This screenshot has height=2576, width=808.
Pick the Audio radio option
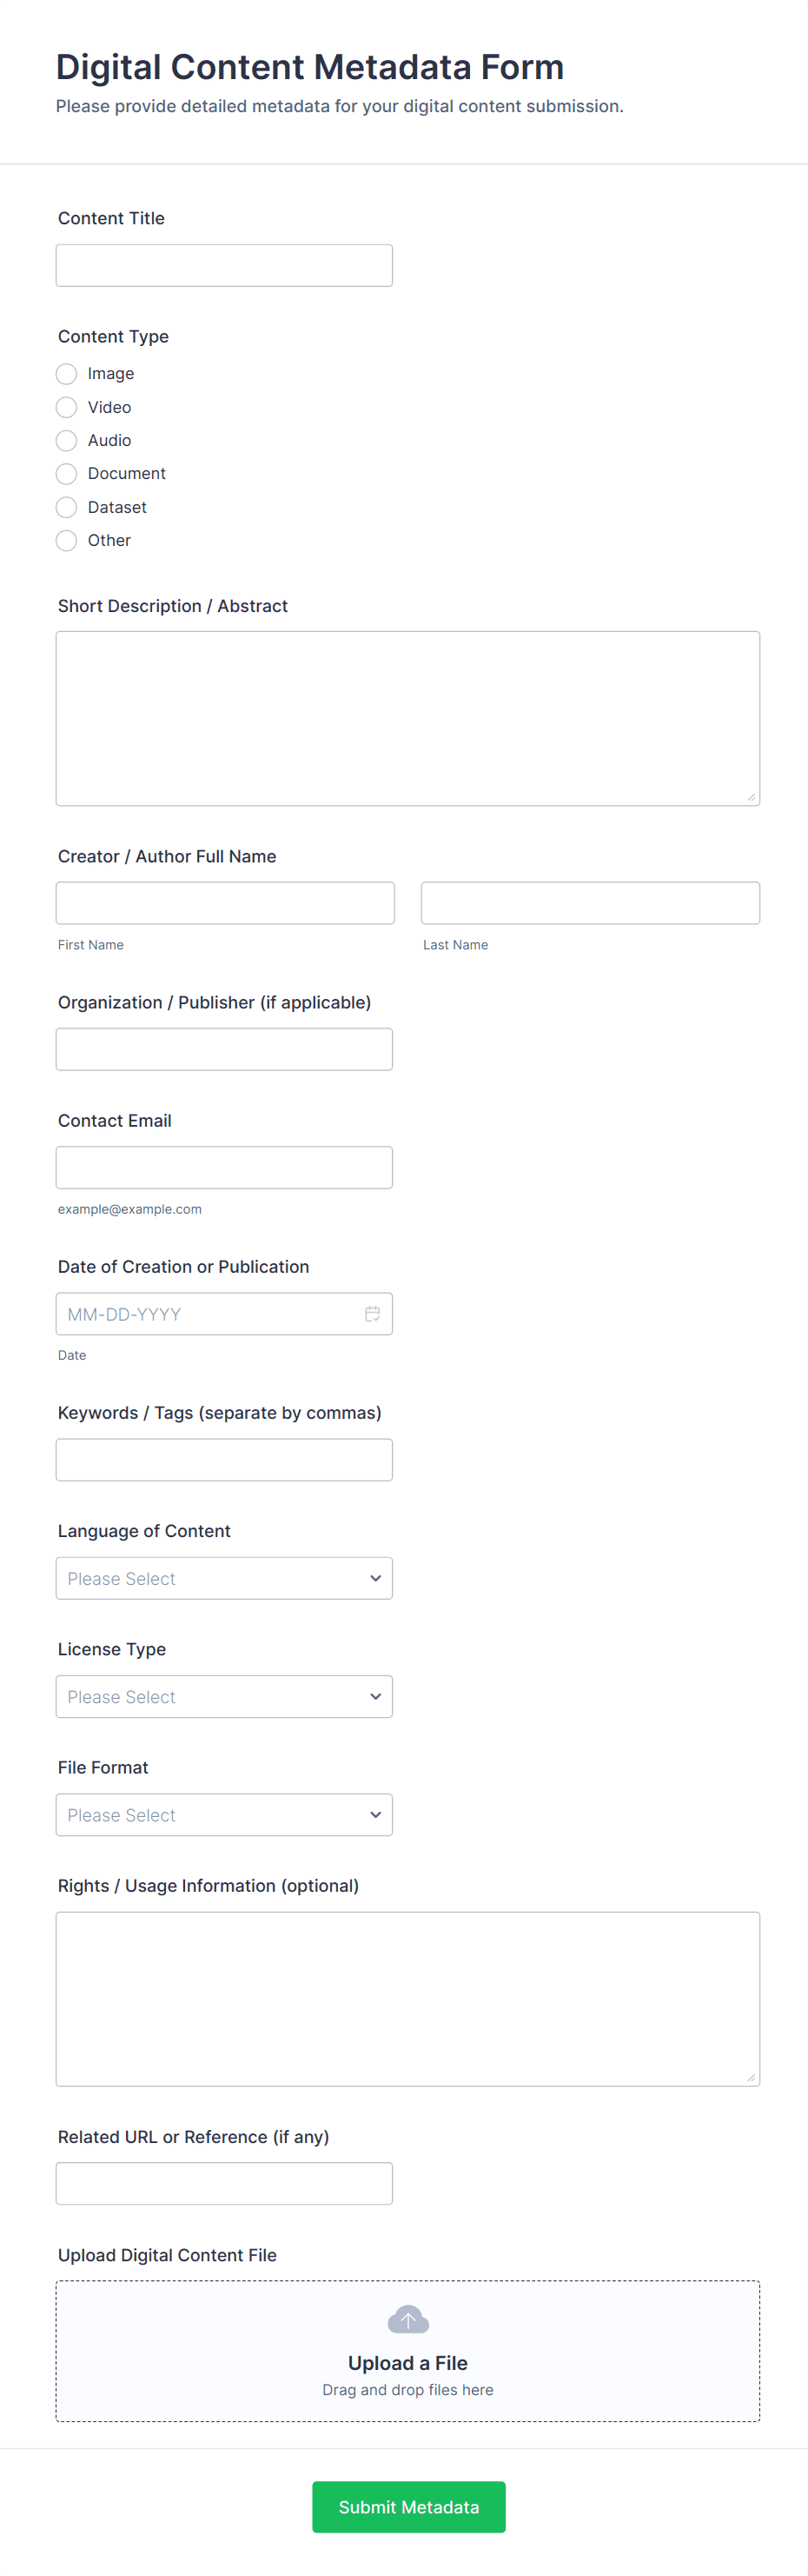[x=67, y=440]
